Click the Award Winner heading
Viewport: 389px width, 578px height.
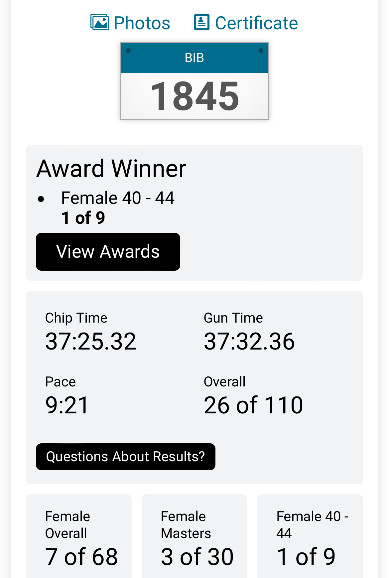[x=111, y=169]
